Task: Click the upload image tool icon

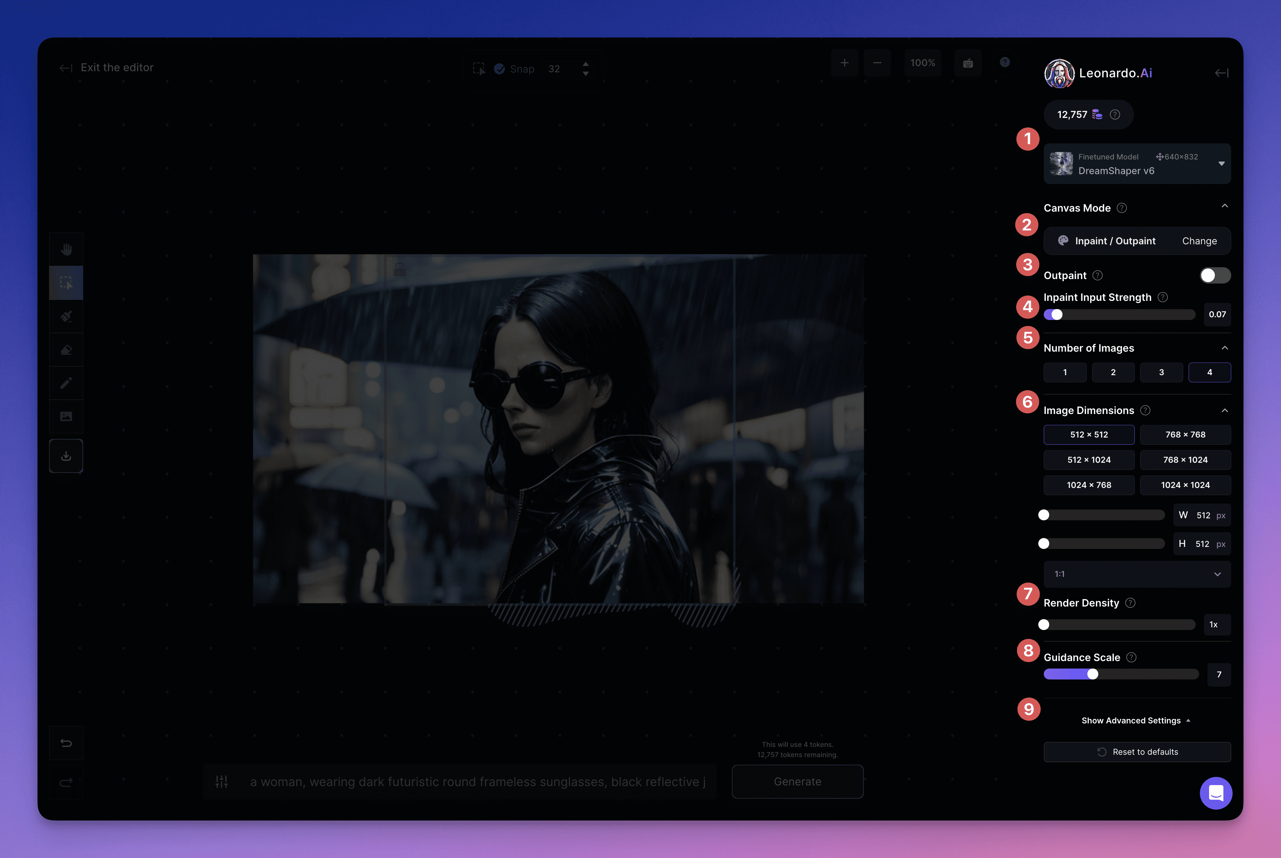Action: pyautogui.click(x=66, y=416)
